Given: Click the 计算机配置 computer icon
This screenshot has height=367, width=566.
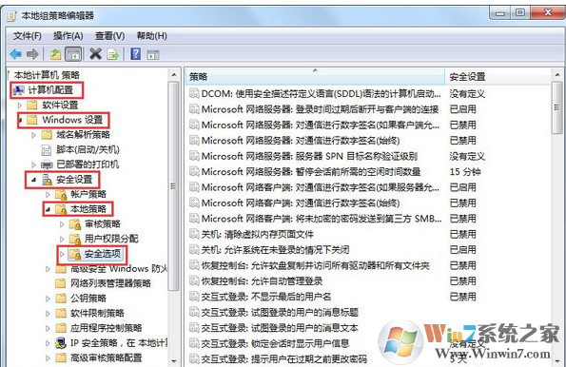Looking at the screenshot, I should [19, 90].
